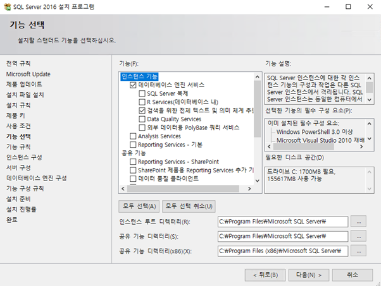Click the 모두 선택(A) button
Screen dimensions: 381x286
[x=139, y=206]
